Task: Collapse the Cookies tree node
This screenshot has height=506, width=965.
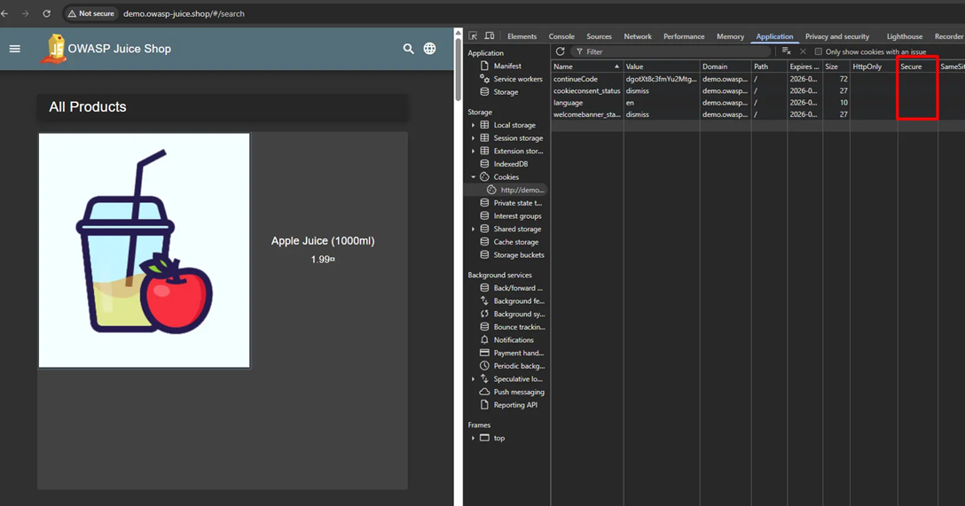Action: [474, 177]
